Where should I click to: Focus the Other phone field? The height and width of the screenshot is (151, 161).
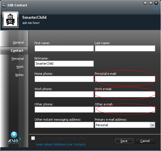click(64, 109)
